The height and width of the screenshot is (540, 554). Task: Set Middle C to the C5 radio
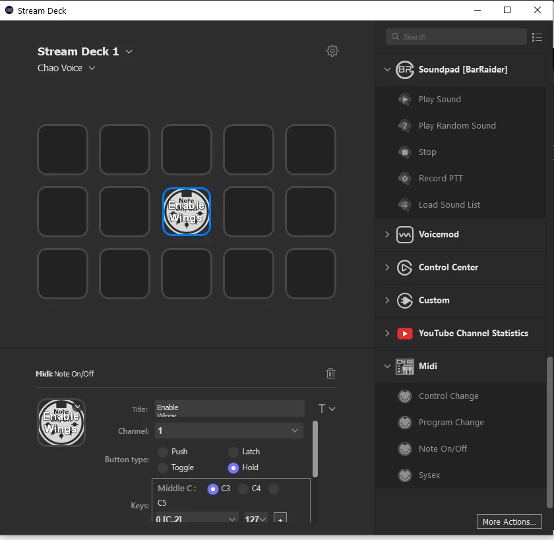274,489
